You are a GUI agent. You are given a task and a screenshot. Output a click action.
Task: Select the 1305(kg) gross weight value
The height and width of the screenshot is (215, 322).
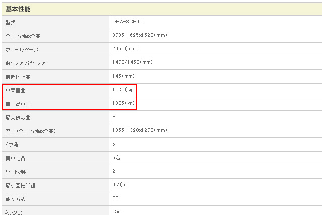124,103
